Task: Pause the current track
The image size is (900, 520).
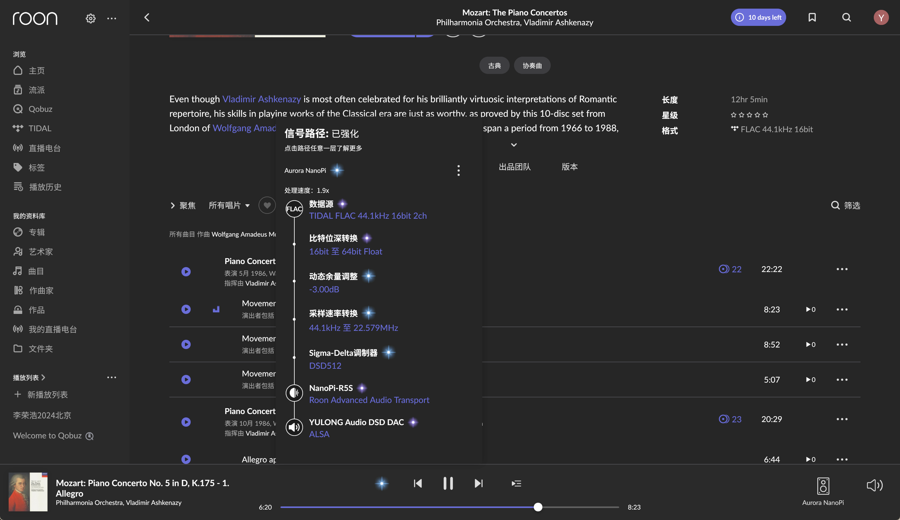Action: pos(448,483)
